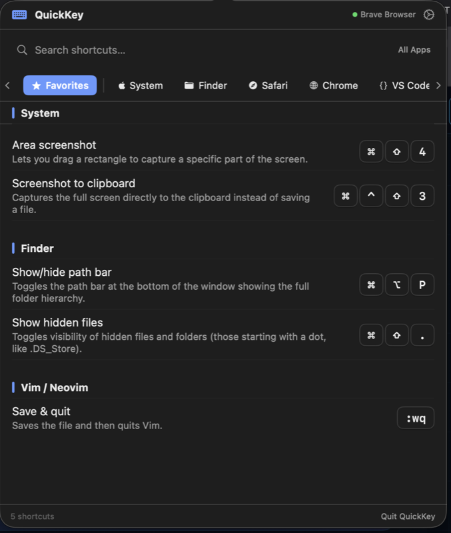Click the Finder section header

[37, 249]
